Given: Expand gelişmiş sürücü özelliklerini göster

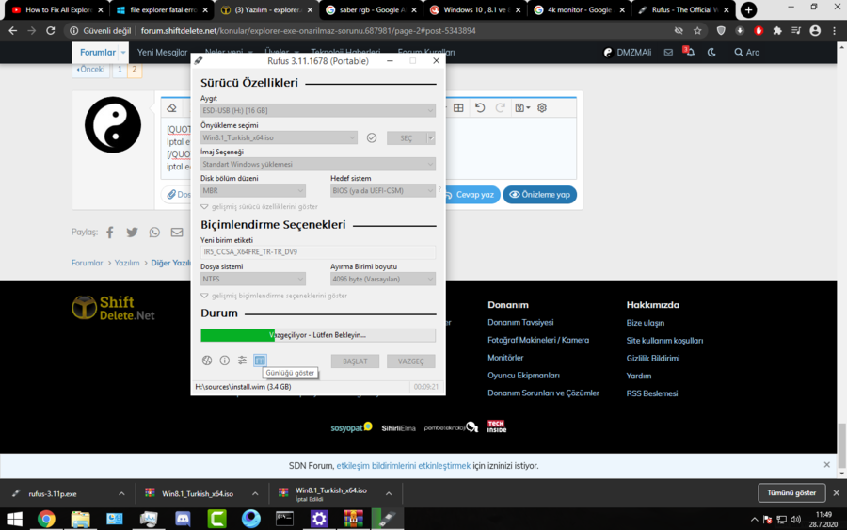Looking at the screenshot, I should click(260, 206).
